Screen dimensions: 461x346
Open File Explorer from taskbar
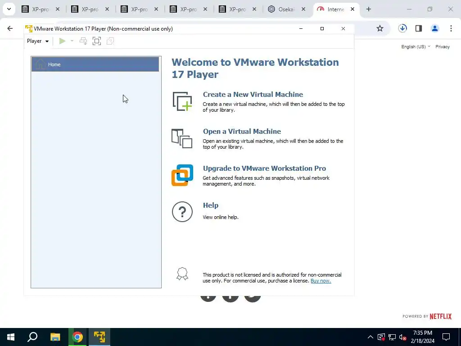[55, 337]
